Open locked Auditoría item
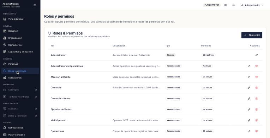Screen dimensions: 270x138 click(x=20, y=109)
